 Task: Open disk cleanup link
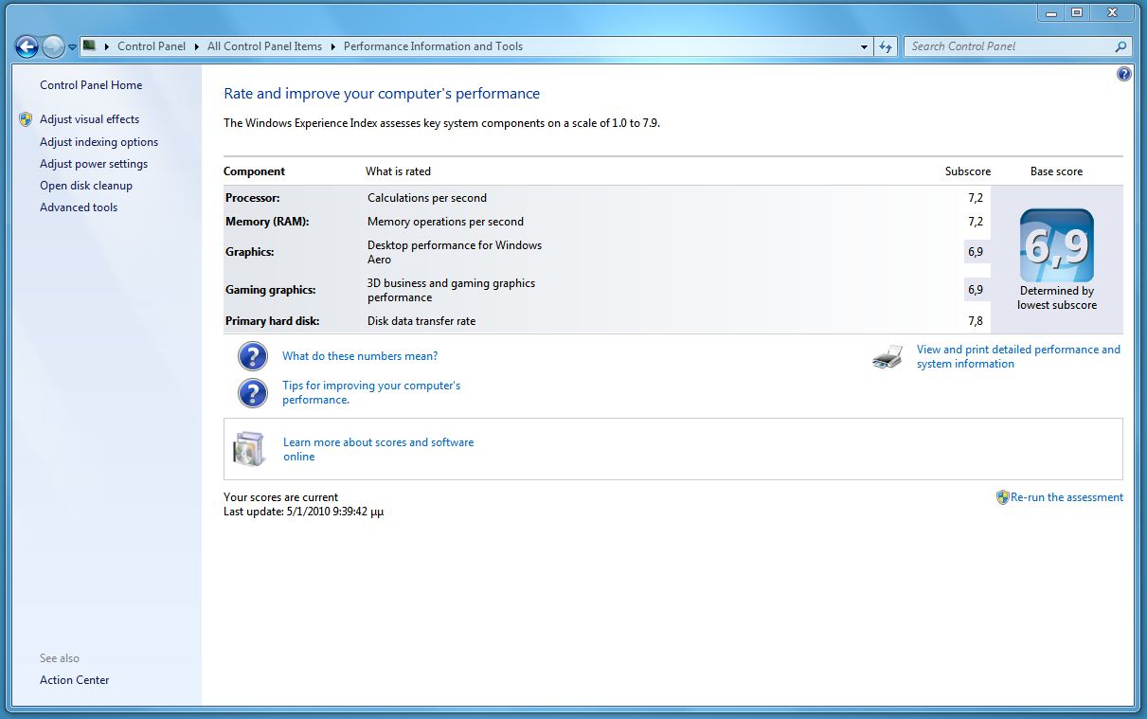click(86, 186)
